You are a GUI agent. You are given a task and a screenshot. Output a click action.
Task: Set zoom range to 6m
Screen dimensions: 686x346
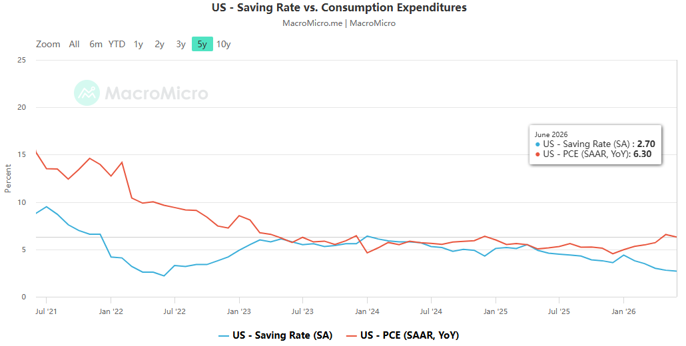pos(96,44)
